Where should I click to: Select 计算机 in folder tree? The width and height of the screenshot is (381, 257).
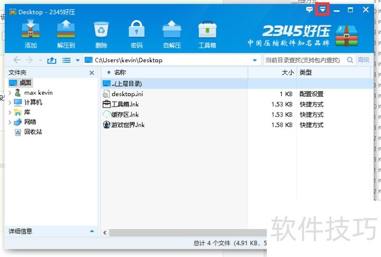(x=28, y=102)
